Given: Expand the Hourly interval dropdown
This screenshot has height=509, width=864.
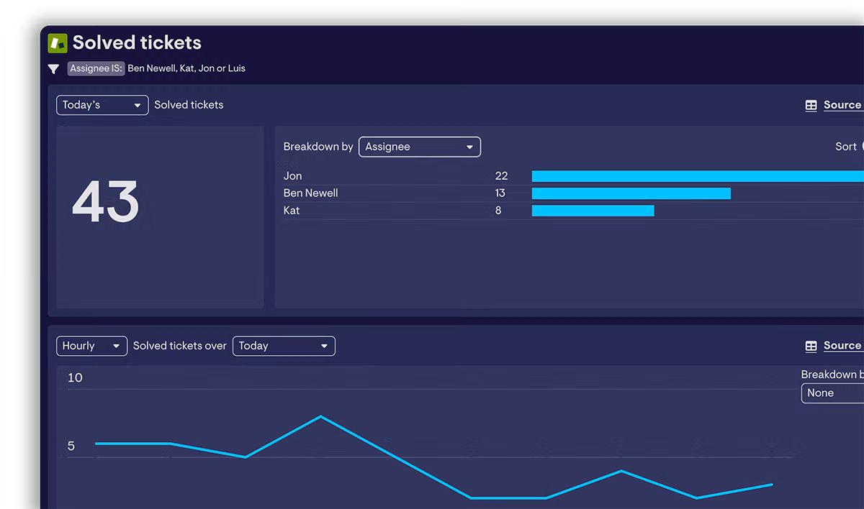Looking at the screenshot, I should (91, 346).
